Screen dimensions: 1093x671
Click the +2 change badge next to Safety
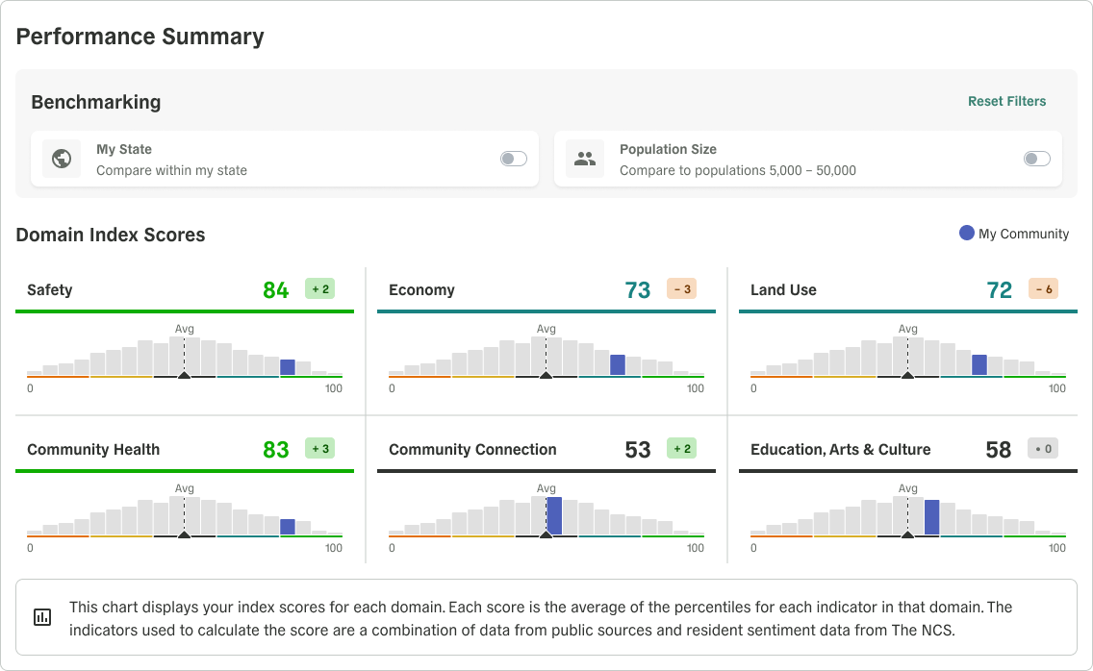[318, 288]
